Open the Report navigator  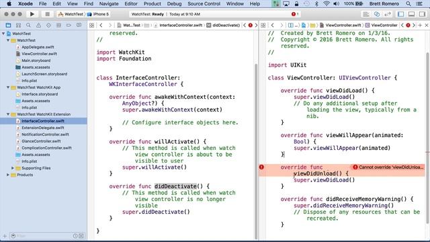79,26
